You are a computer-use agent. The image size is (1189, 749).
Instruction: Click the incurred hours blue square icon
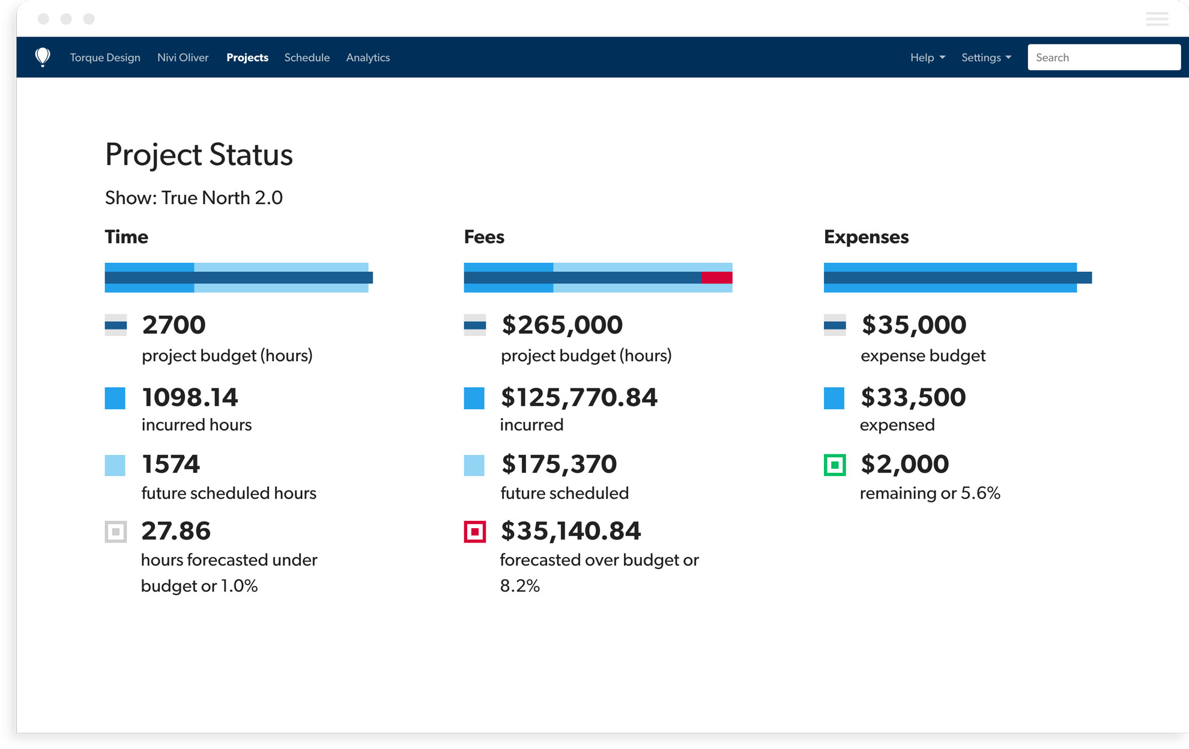[x=115, y=397]
